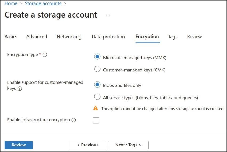
Task: Open the Review tab
Action: (x=194, y=37)
